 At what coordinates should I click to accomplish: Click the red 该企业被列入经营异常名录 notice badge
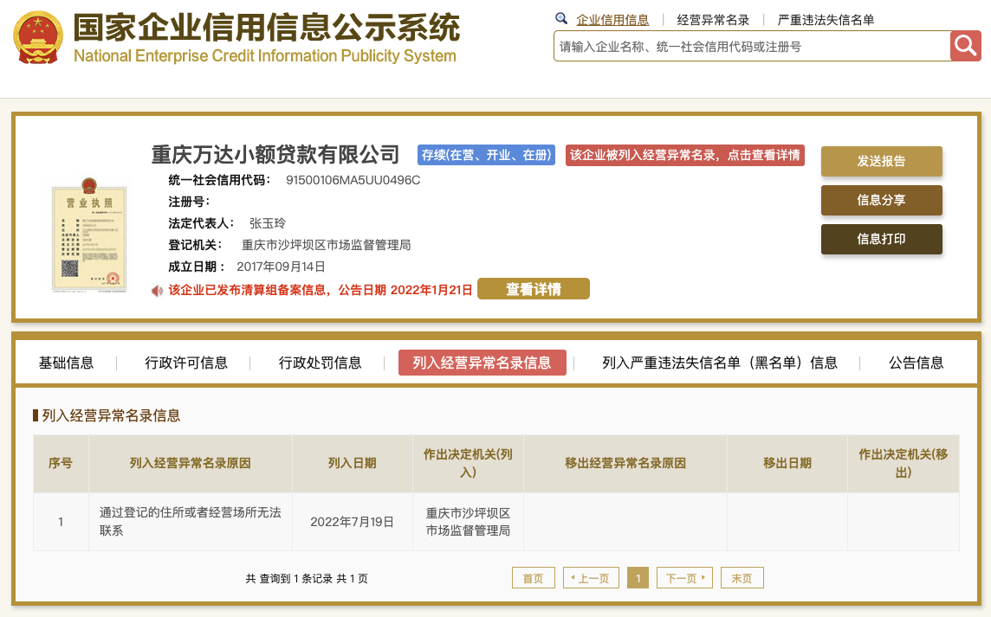click(684, 155)
